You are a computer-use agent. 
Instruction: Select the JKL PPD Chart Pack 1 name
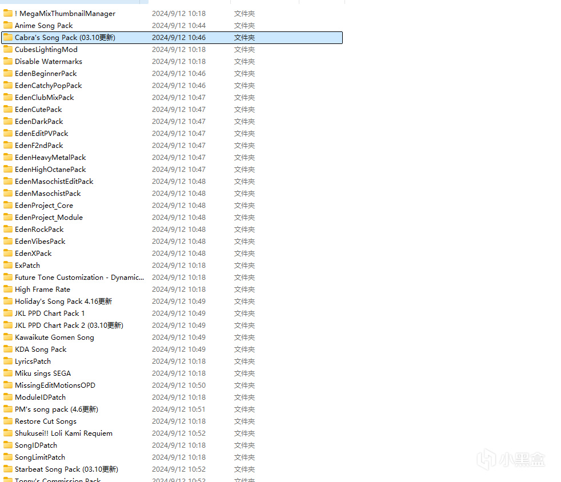point(50,313)
